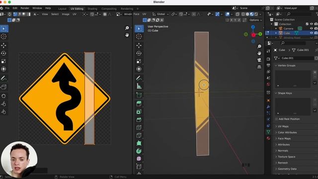
Task: Choose the Move tool in UV editor toolbar
Action: [3, 45]
